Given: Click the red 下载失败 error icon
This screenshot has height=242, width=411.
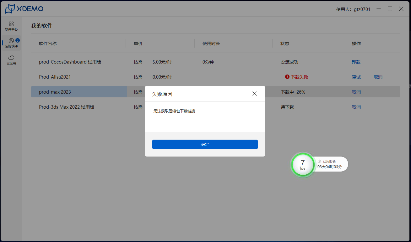Looking at the screenshot, I should point(287,77).
